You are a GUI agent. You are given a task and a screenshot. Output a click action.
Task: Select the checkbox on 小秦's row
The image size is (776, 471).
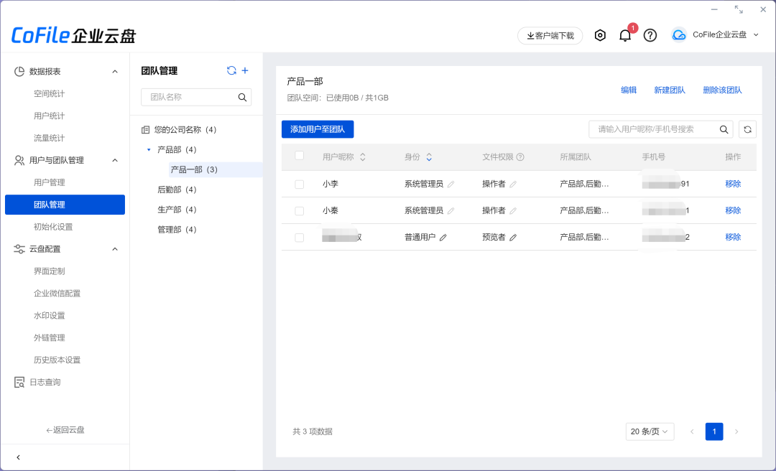299,210
